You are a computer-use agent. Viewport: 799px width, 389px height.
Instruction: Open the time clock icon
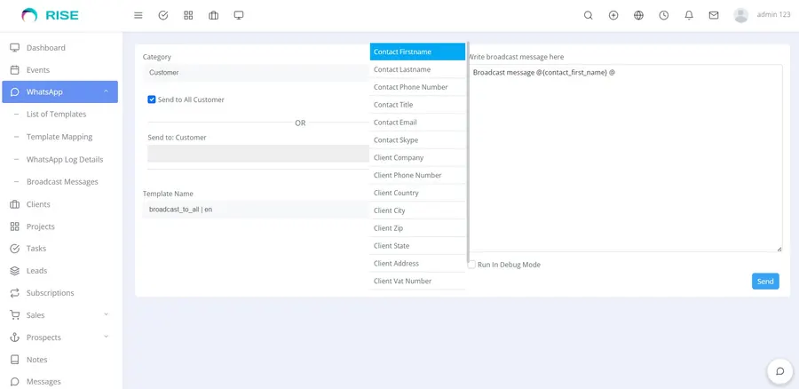tap(663, 15)
